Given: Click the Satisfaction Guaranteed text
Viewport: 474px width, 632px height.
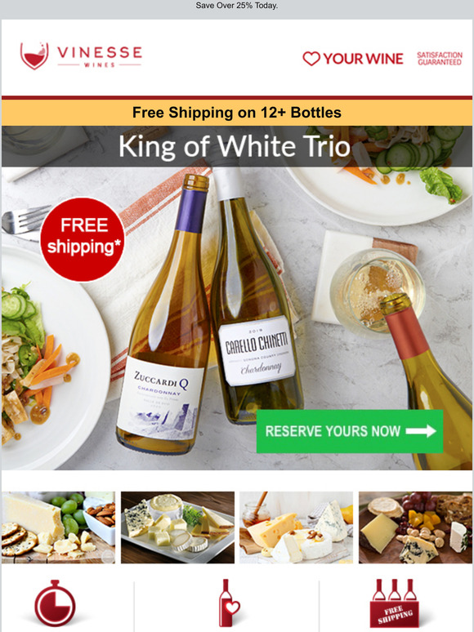Looking at the screenshot, I should pos(440,59).
